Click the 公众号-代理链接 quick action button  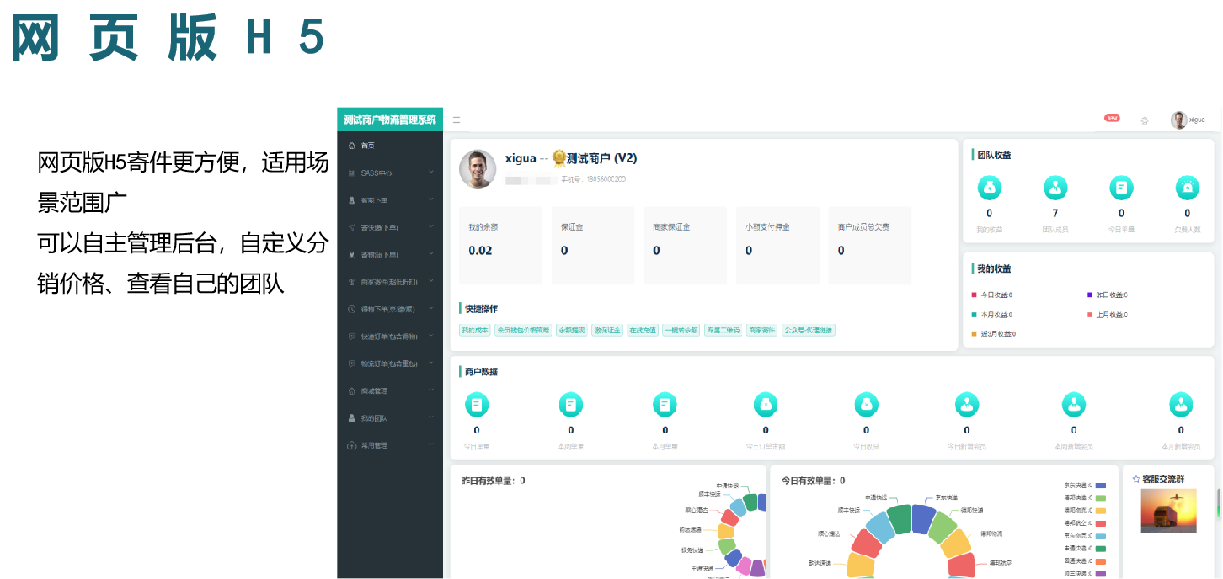click(809, 331)
